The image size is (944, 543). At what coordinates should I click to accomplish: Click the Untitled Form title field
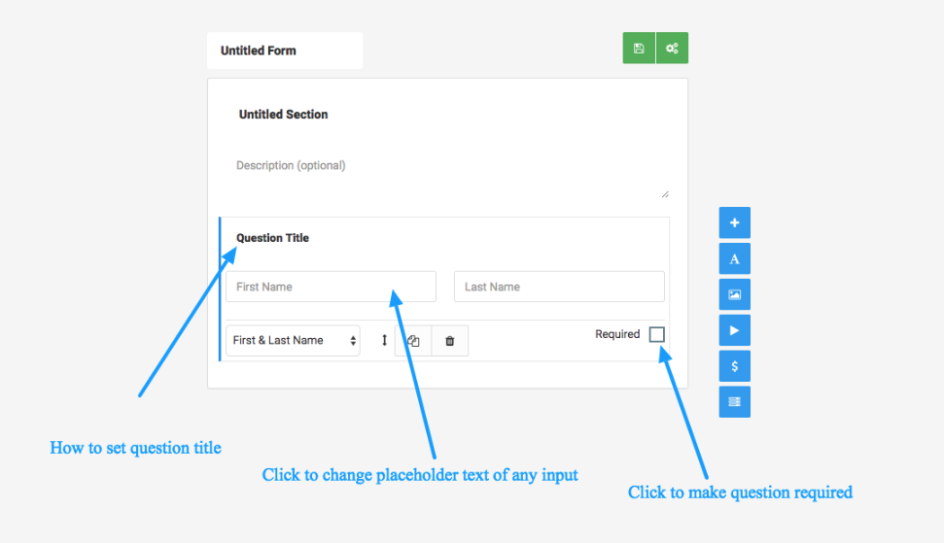(x=285, y=51)
